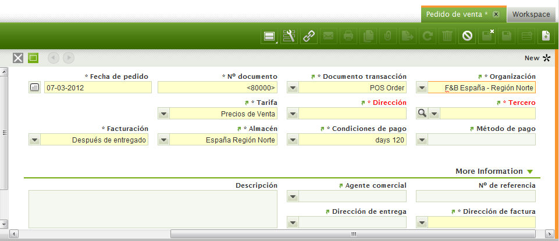Expand the Dirección de entrega dropdown
This screenshot has height=241, width=559.
(293, 222)
